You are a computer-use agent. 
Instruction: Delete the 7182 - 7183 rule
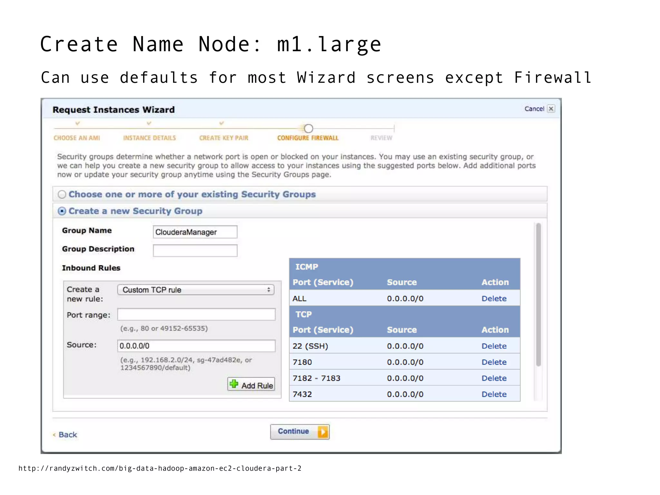click(494, 378)
